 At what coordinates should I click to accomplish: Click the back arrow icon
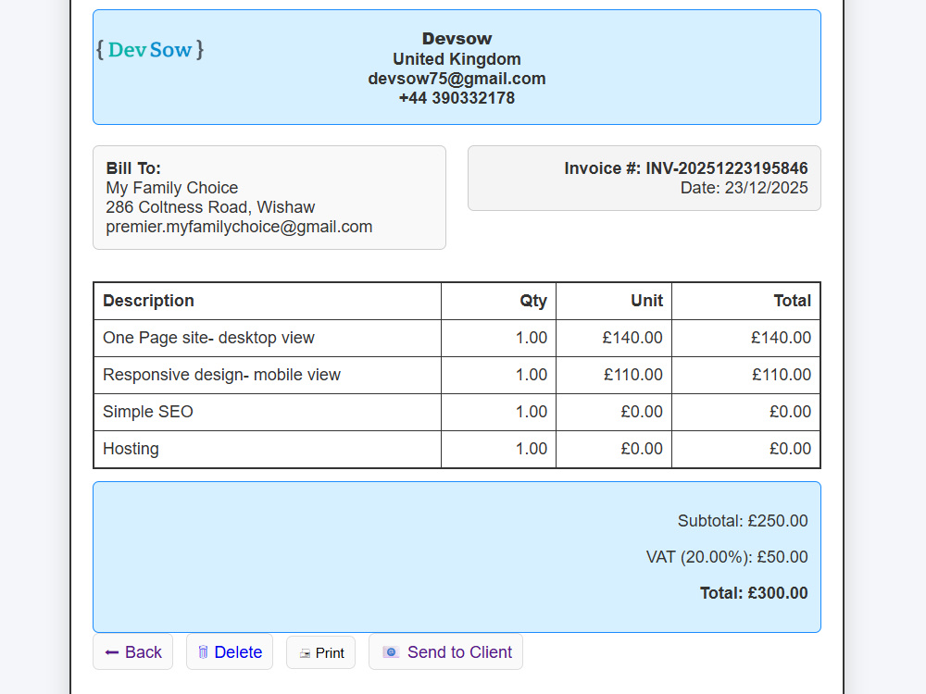112,652
